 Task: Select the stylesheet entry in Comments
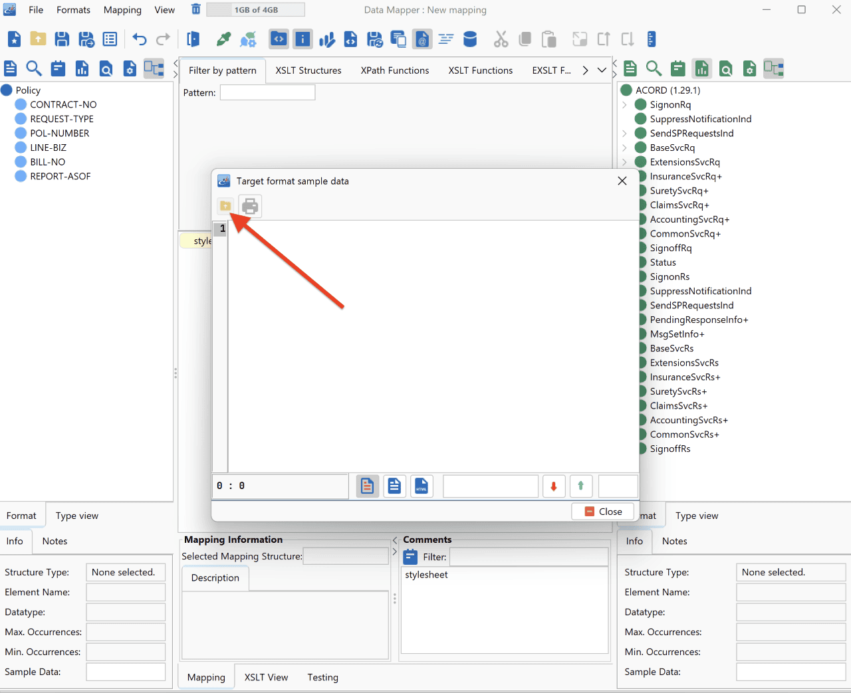click(x=427, y=575)
